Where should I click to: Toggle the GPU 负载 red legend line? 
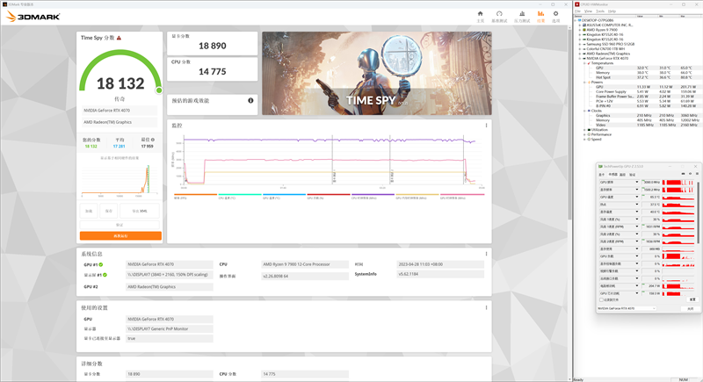(329, 195)
